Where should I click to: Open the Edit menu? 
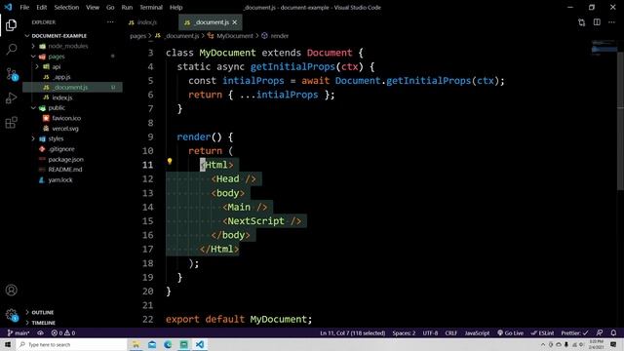(x=41, y=7)
